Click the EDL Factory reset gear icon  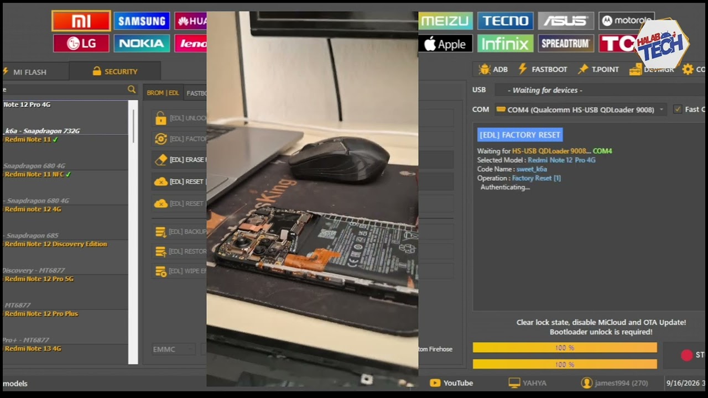point(160,139)
